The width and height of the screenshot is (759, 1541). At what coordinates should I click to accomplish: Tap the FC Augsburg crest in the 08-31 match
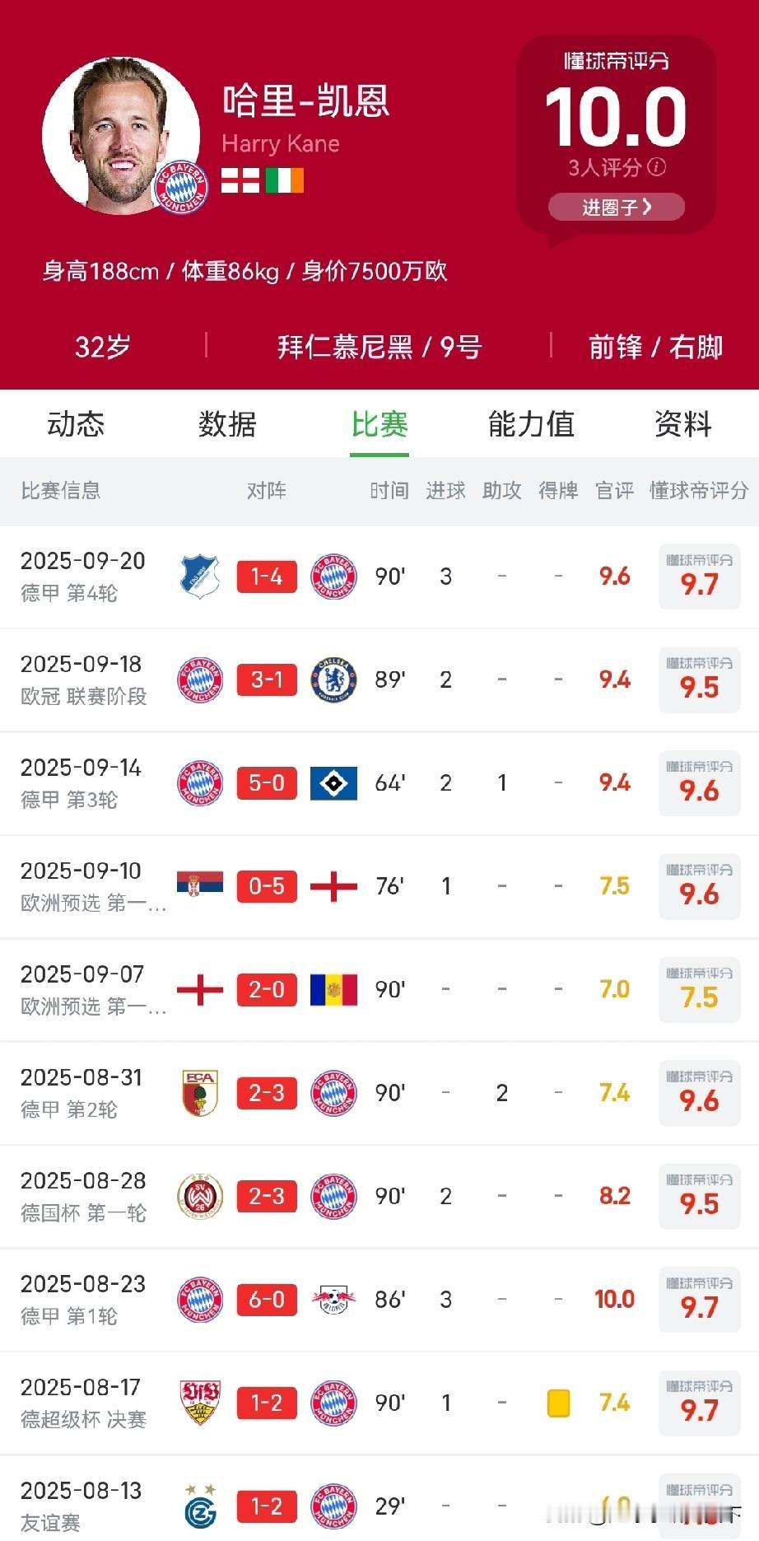pyautogui.click(x=200, y=1093)
